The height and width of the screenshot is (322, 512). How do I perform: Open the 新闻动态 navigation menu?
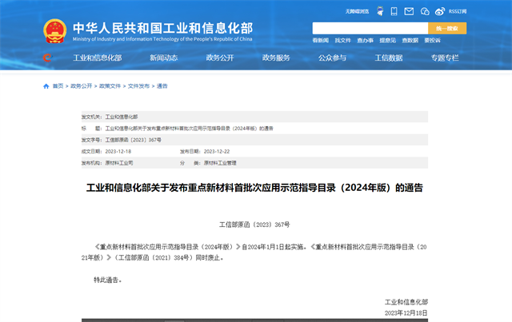[163, 58]
